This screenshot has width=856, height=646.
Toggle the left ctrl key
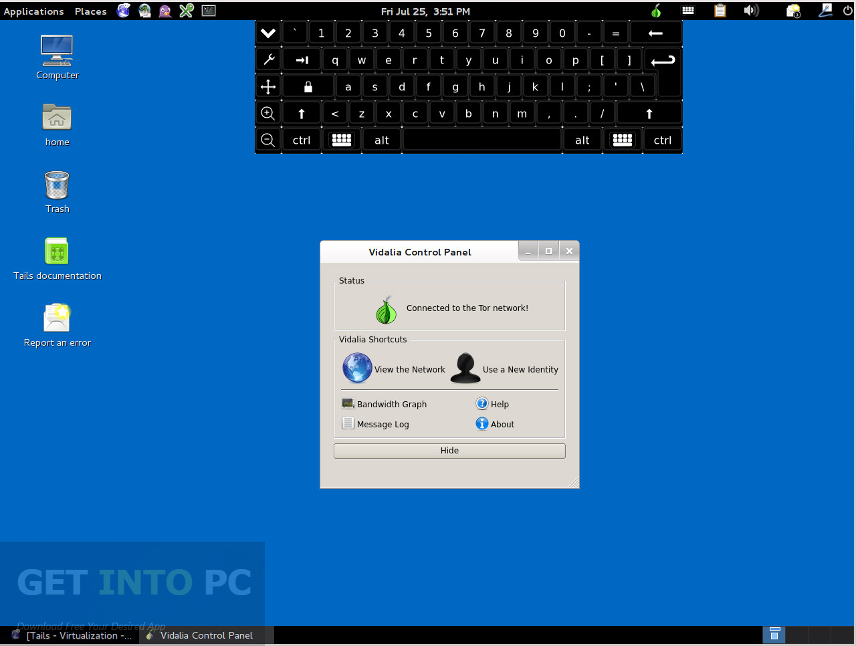(302, 140)
